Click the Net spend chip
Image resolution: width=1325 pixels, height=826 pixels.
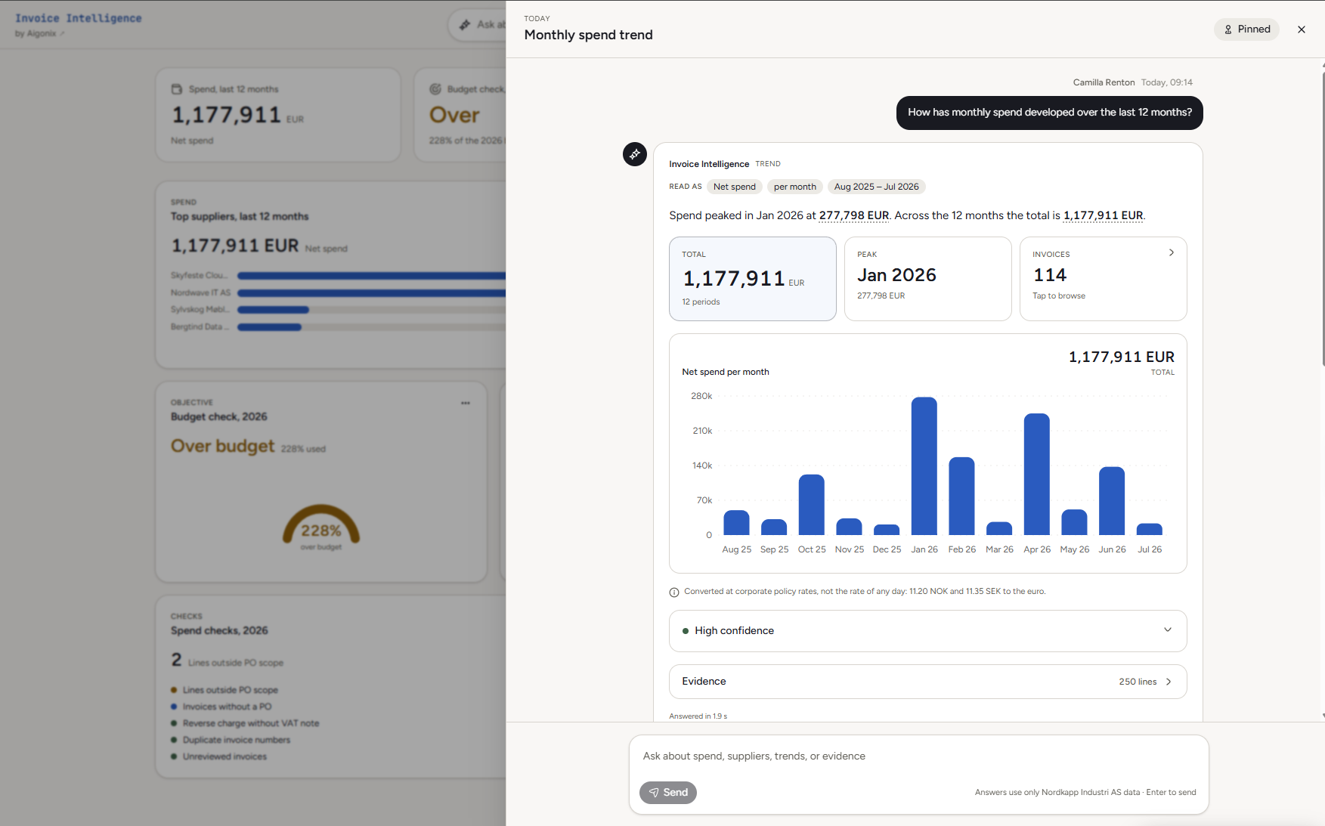click(x=734, y=187)
